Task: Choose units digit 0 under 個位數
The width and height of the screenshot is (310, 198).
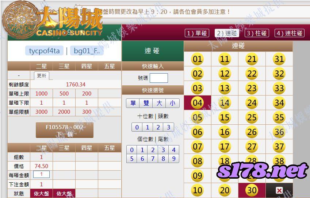Action: (x=132, y=150)
